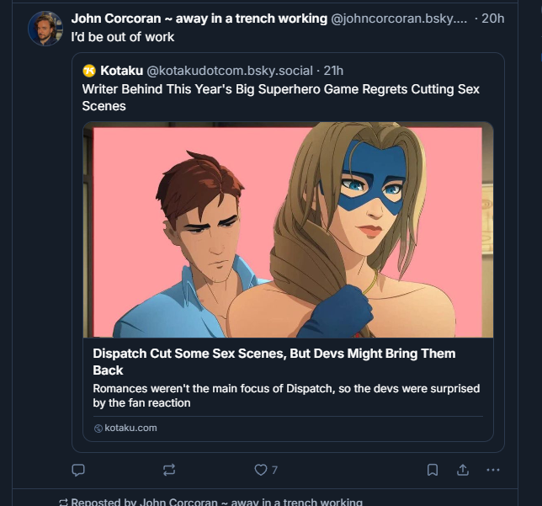Click the share upload icon
This screenshot has height=506, width=542.
pos(462,470)
